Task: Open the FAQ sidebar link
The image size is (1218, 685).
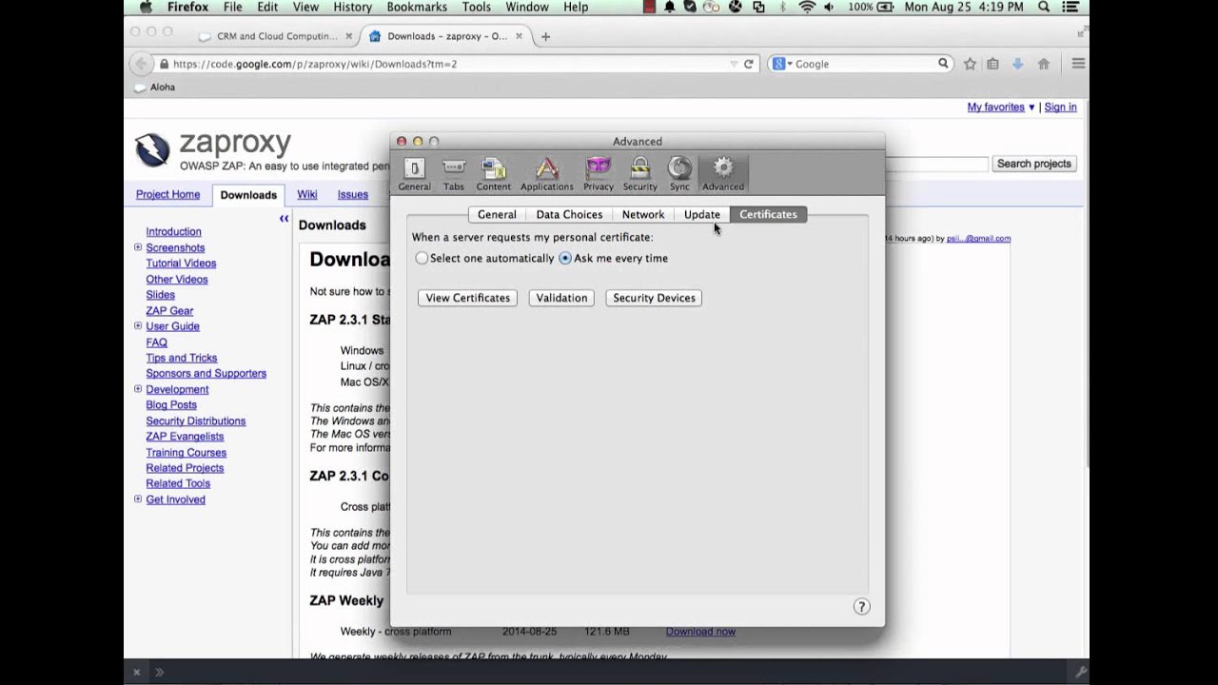Action: click(x=157, y=342)
